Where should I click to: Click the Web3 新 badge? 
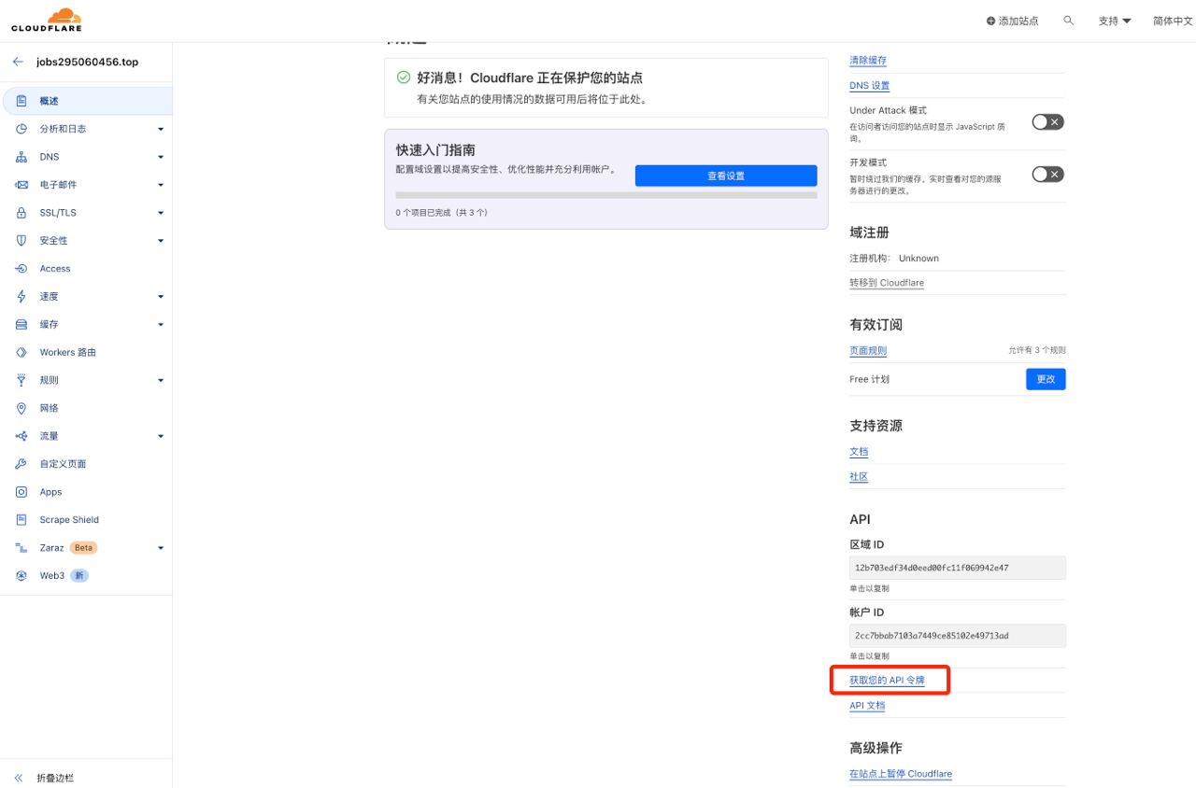coord(79,576)
